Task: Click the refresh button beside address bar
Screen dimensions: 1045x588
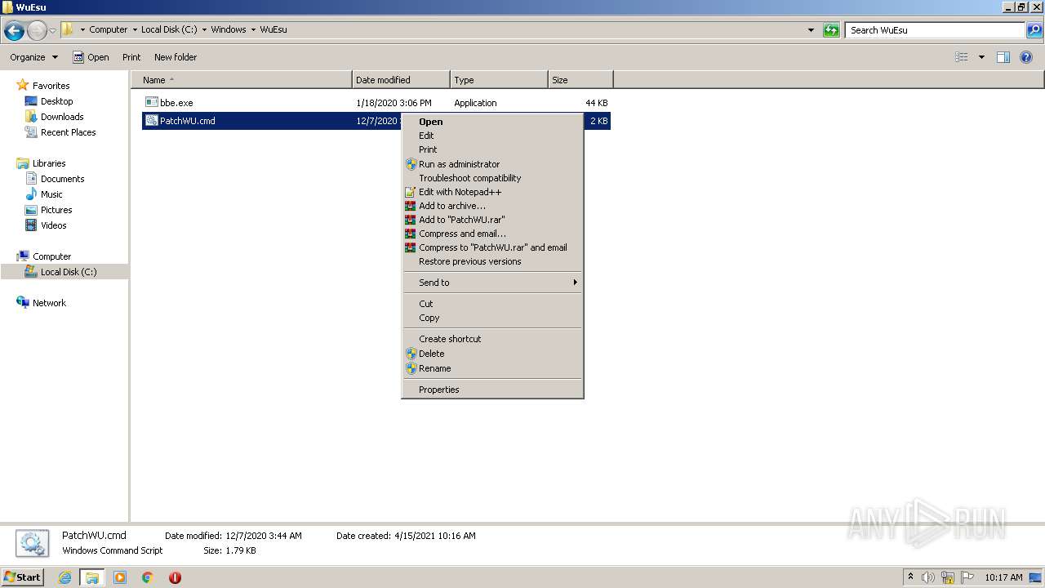Action: 831,30
